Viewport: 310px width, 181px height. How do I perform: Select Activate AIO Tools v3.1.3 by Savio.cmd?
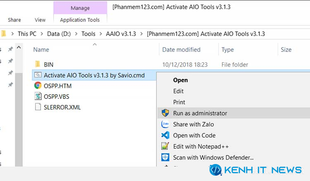(x=94, y=75)
